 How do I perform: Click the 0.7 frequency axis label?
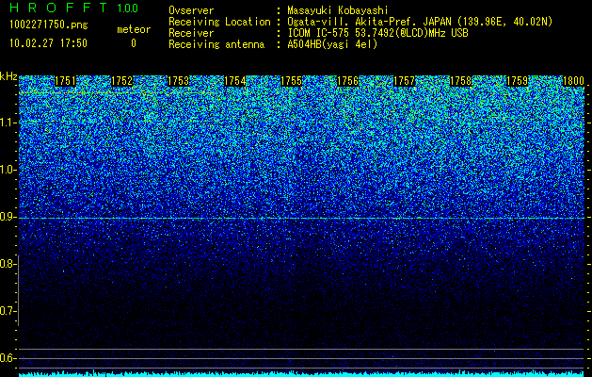coord(8,311)
